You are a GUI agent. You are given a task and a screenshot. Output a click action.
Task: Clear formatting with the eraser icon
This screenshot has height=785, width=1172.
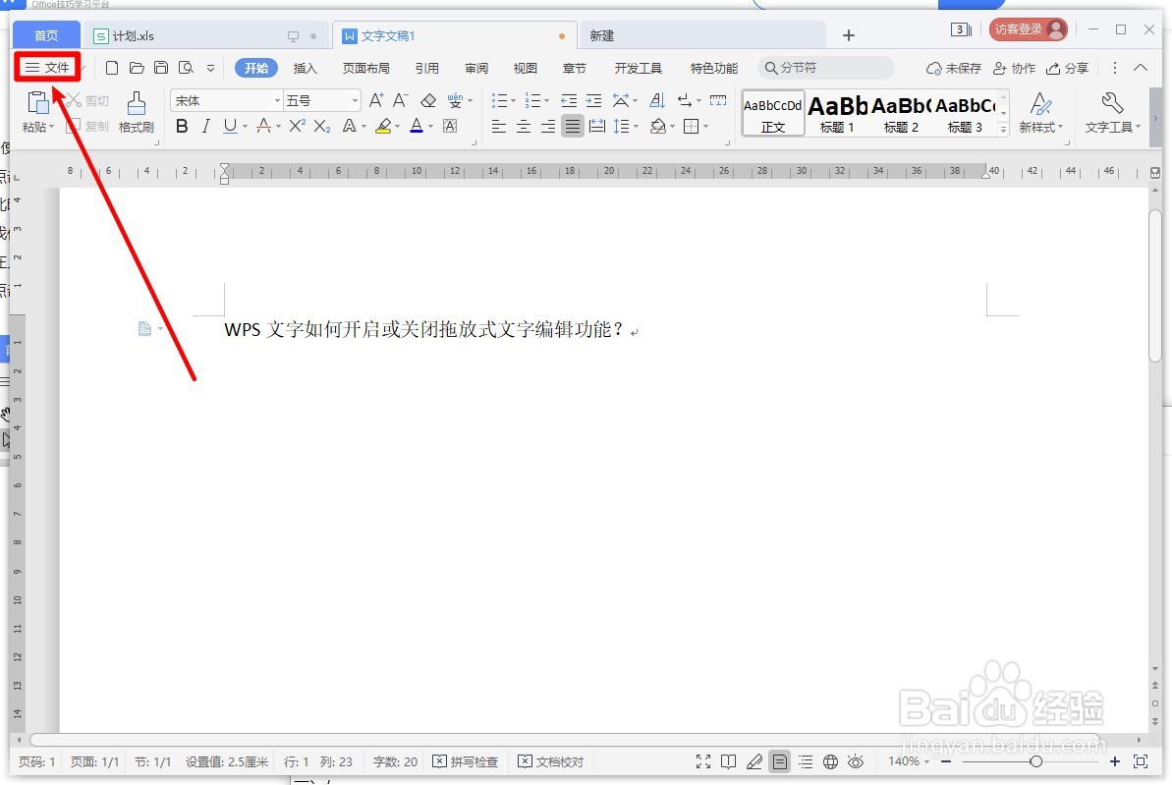pos(428,100)
